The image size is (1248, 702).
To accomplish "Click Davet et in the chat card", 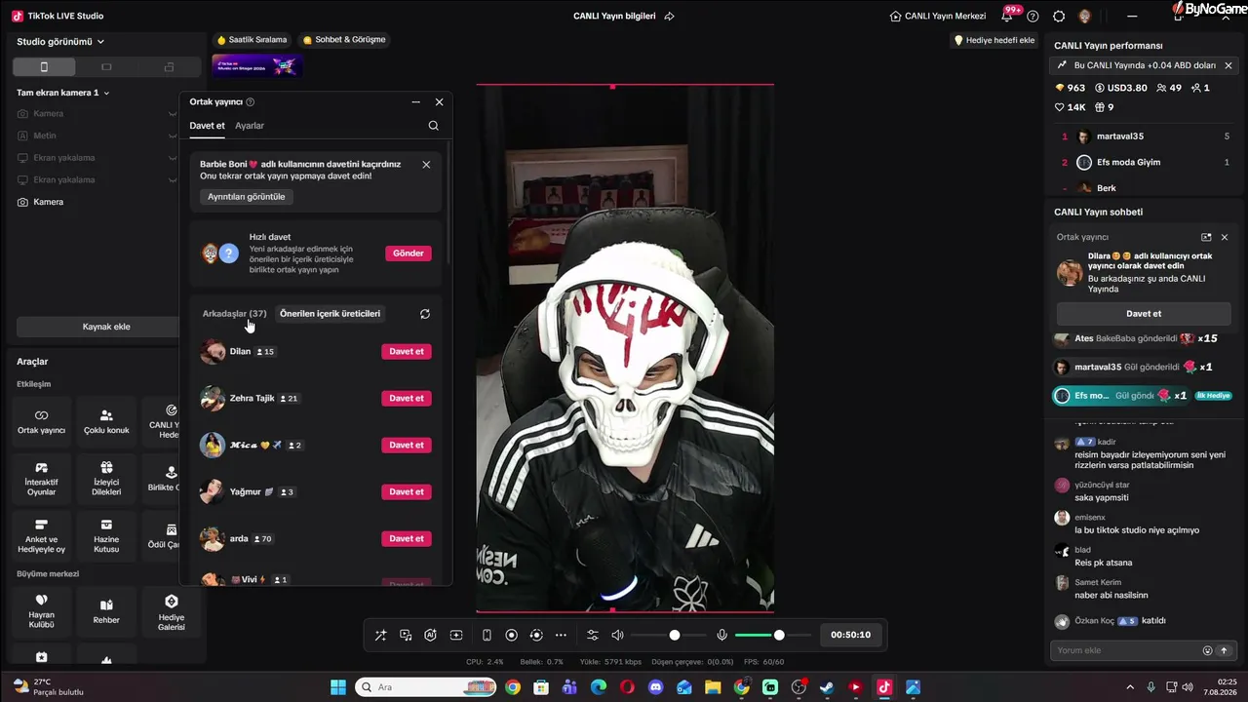I will (x=1144, y=314).
